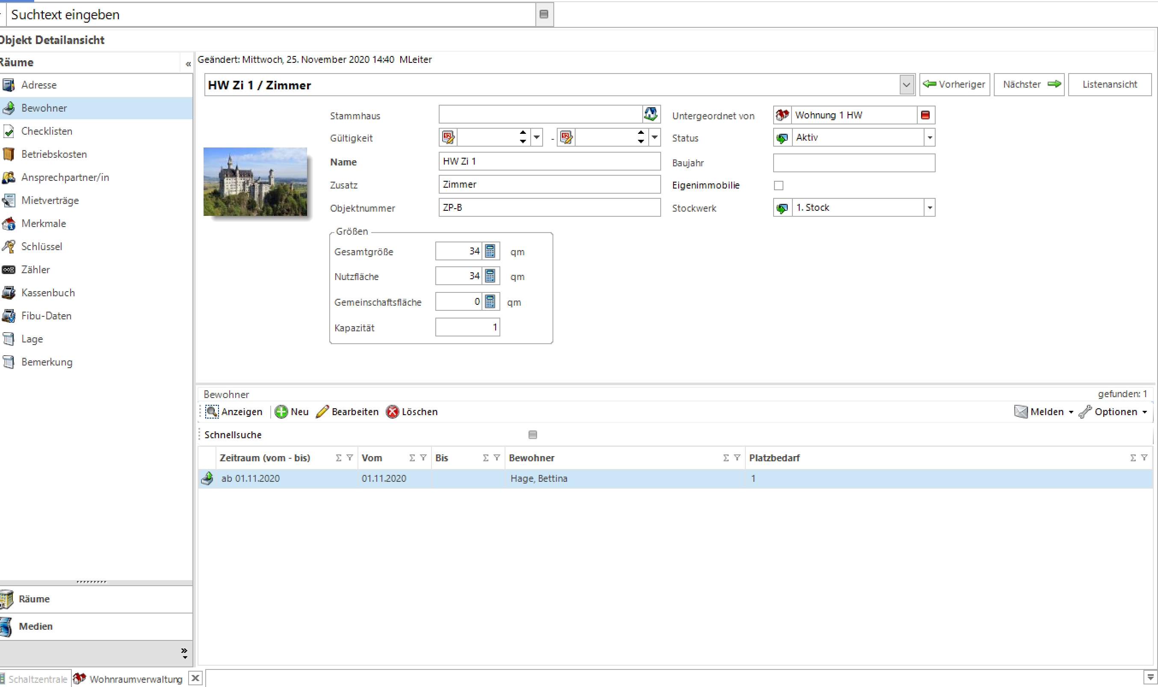Viewport: 1158px width, 687px height.
Task: Open Fibu-Daten section
Action: [96, 316]
